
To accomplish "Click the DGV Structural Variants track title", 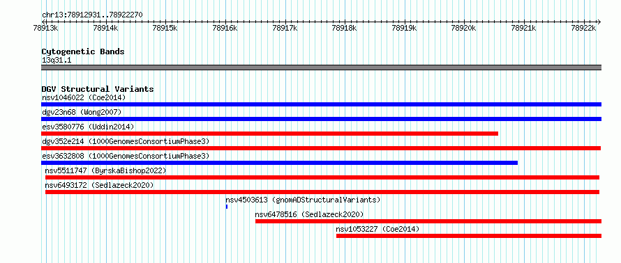I will (x=98, y=89).
